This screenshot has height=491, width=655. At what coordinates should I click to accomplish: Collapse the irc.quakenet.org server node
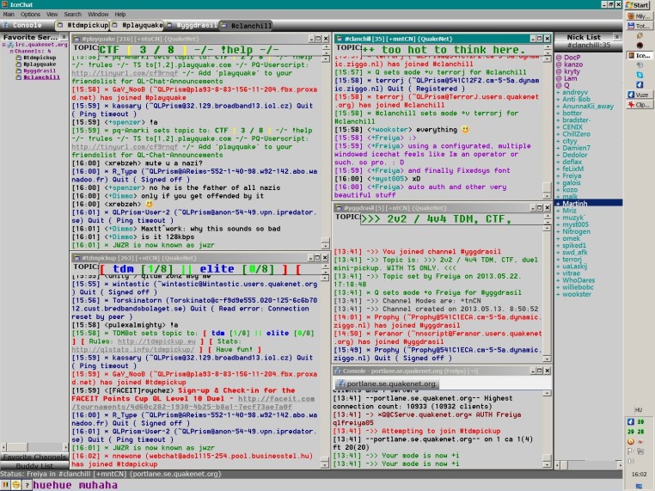coord(3,44)
